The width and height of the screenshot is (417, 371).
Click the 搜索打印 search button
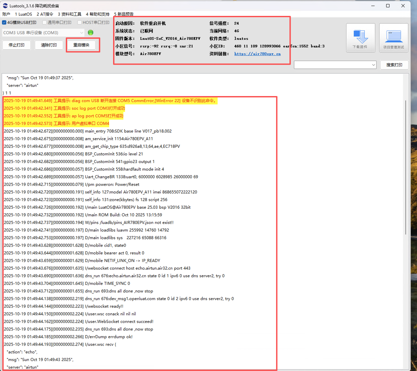(x=394, y=65)
